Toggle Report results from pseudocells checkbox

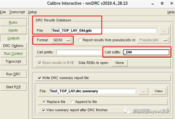(x=80, y=40)
